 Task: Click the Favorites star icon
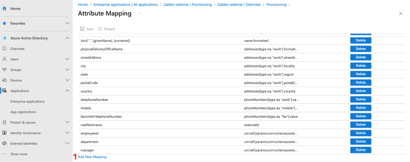coord(5,23)
